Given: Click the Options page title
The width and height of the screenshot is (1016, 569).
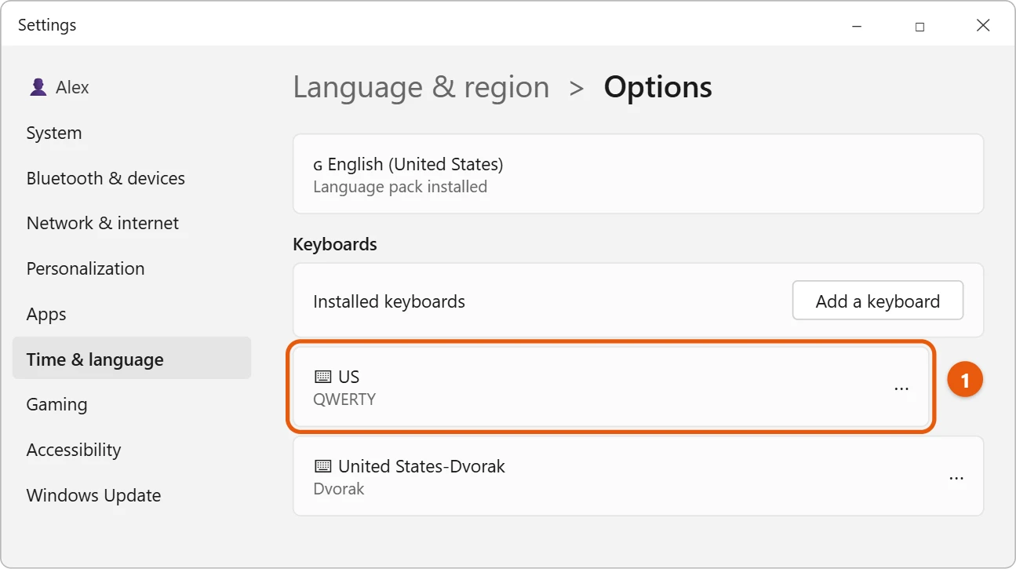Looking at the screenshot, I should (657, 87).
